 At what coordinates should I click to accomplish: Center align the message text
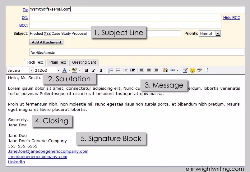(149, 70)
